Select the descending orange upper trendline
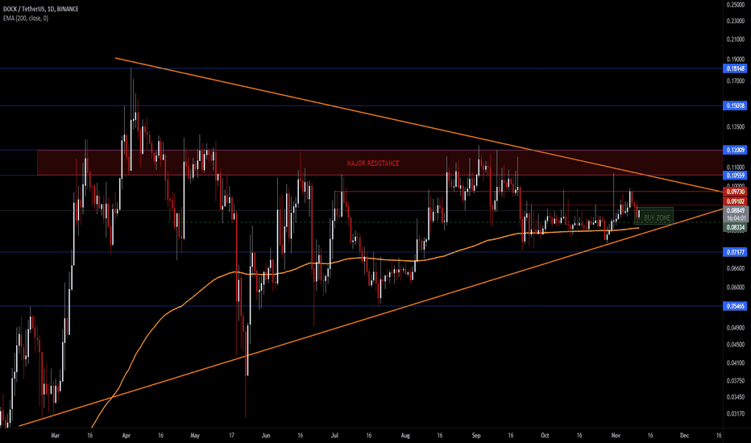The image size is (751, 443). [419, 125]
